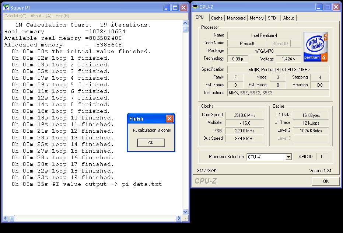Minimize the Super PI window

click(167, 8)
